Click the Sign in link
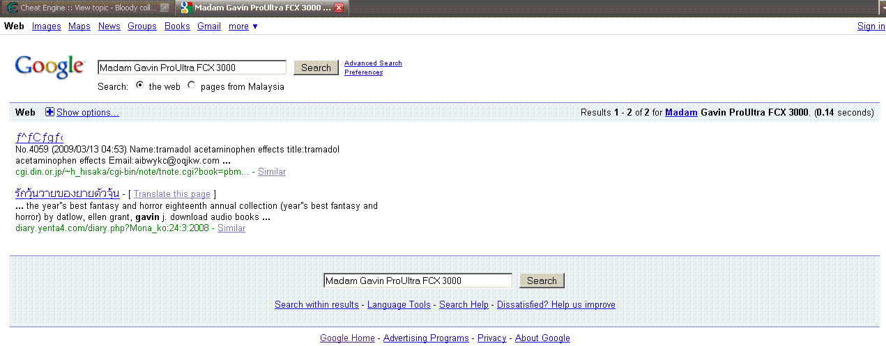Screen dimensions: 886x346 (871, 26)
